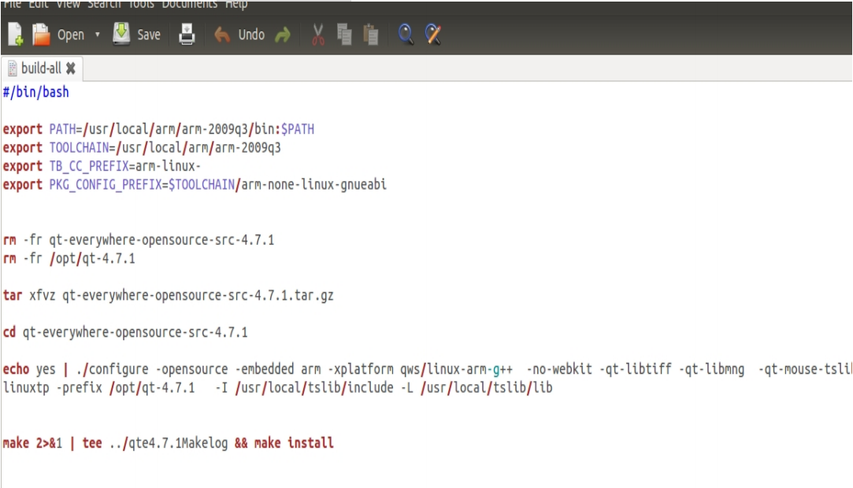Screen dimensions: 853x488
Task: Select the build-all document tab
Action: [x=41, y=68]
